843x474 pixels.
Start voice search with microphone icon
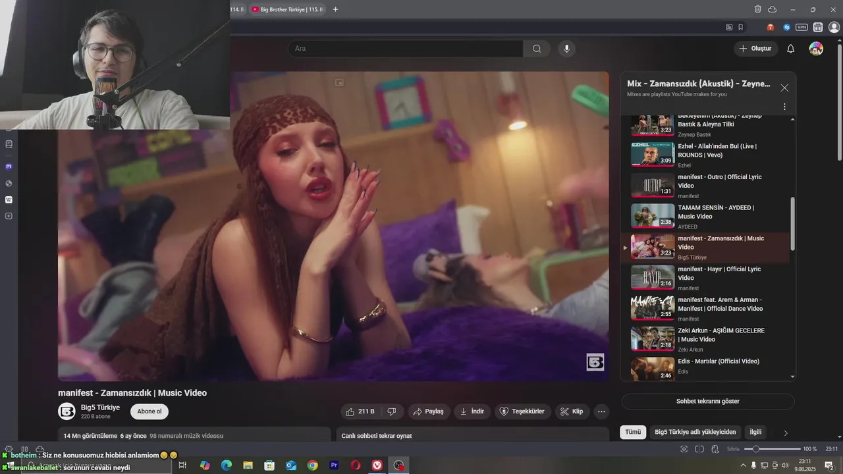566,49
